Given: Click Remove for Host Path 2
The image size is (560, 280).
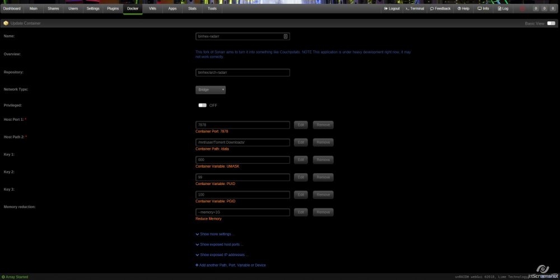Looking at the screenshot, I should [323, 143].
